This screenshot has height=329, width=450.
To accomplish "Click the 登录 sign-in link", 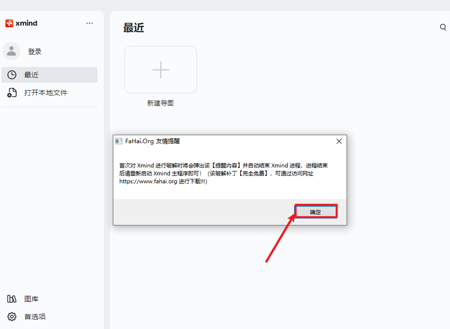I will [35, 52].
